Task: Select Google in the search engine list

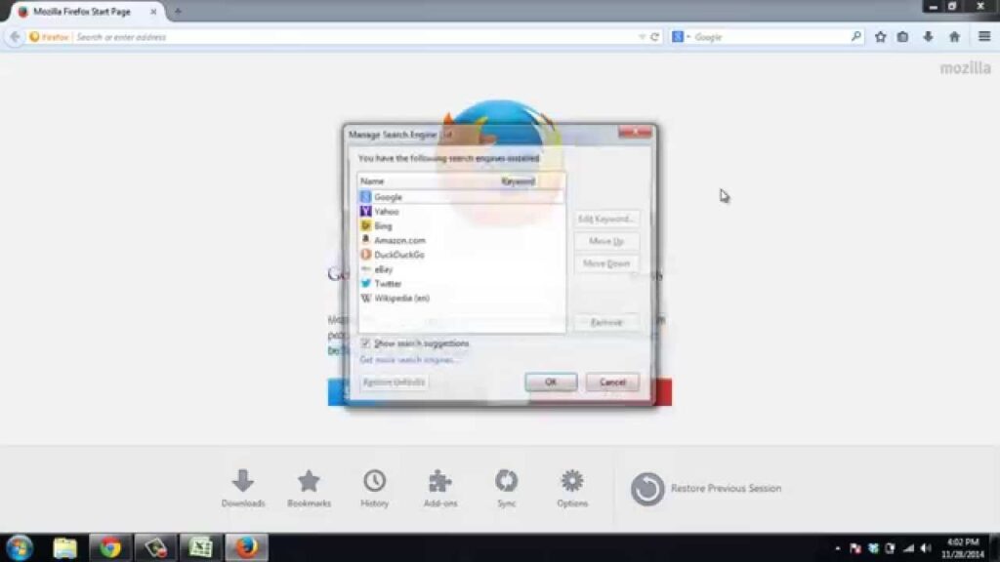Action: click(x=461, y=197)
